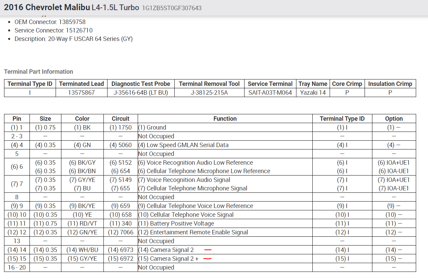Select size (11) 0.75

45,224
